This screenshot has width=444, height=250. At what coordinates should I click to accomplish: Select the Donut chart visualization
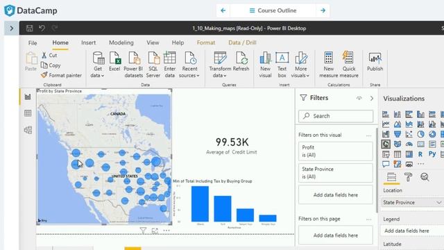pyautogui.click(x=432, y=134)
